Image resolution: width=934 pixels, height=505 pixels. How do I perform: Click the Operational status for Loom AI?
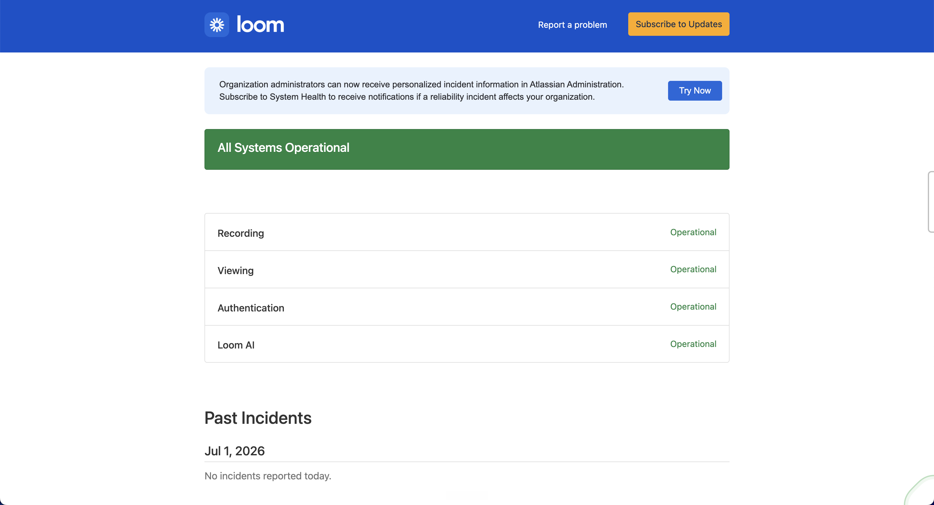pos(693,344)
